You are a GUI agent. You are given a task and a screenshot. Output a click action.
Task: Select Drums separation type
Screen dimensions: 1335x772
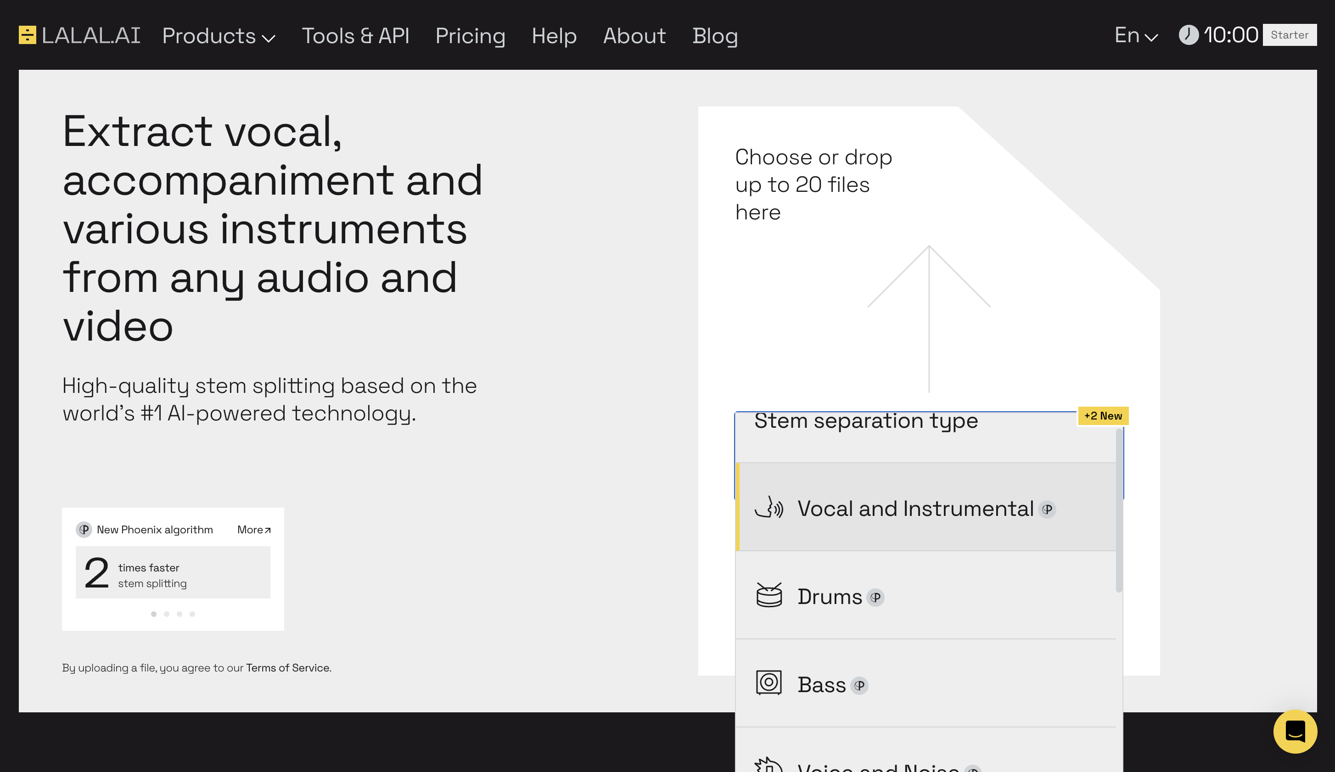coord(930,596)
